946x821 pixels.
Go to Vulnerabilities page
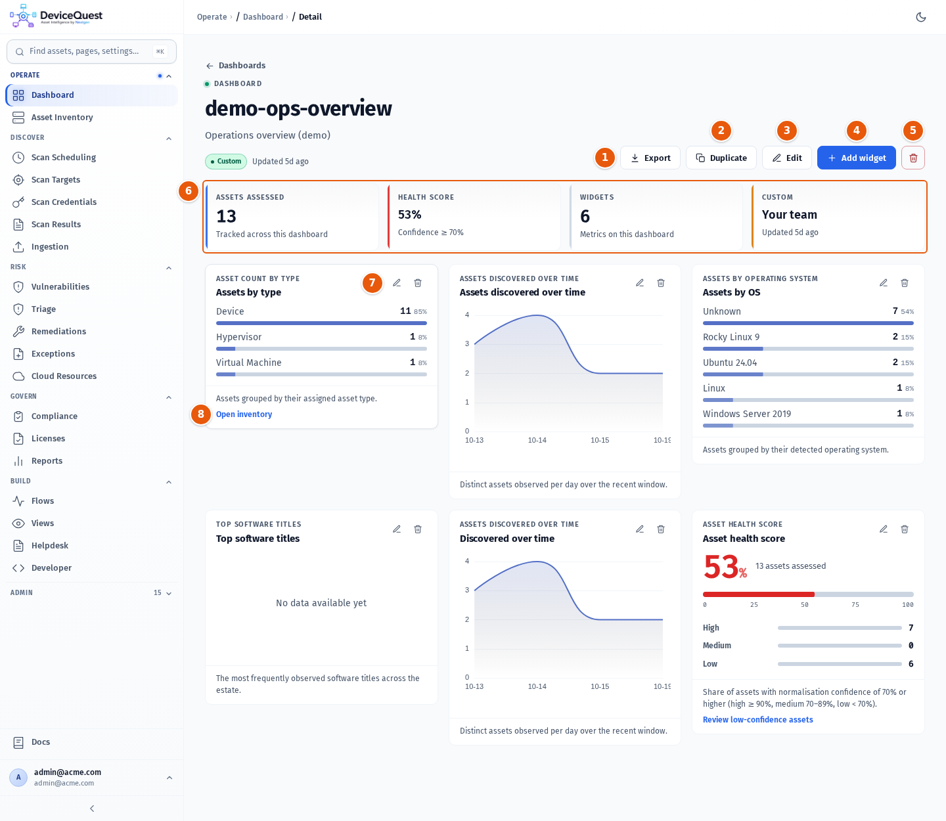pos(91,287)
